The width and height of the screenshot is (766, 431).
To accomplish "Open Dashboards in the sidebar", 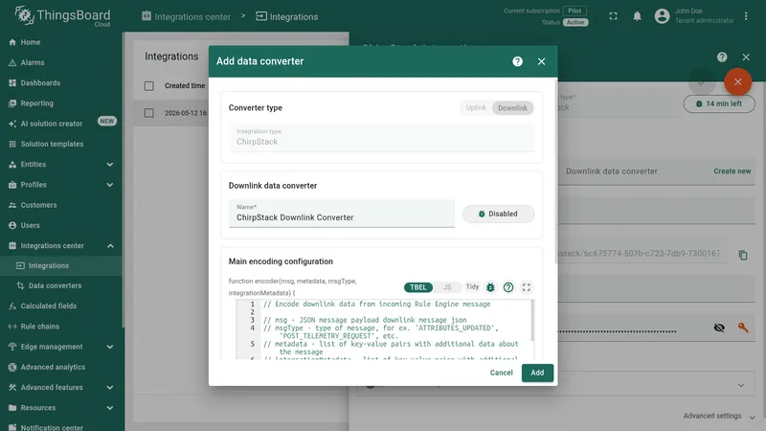I will [x=61, y=83].
